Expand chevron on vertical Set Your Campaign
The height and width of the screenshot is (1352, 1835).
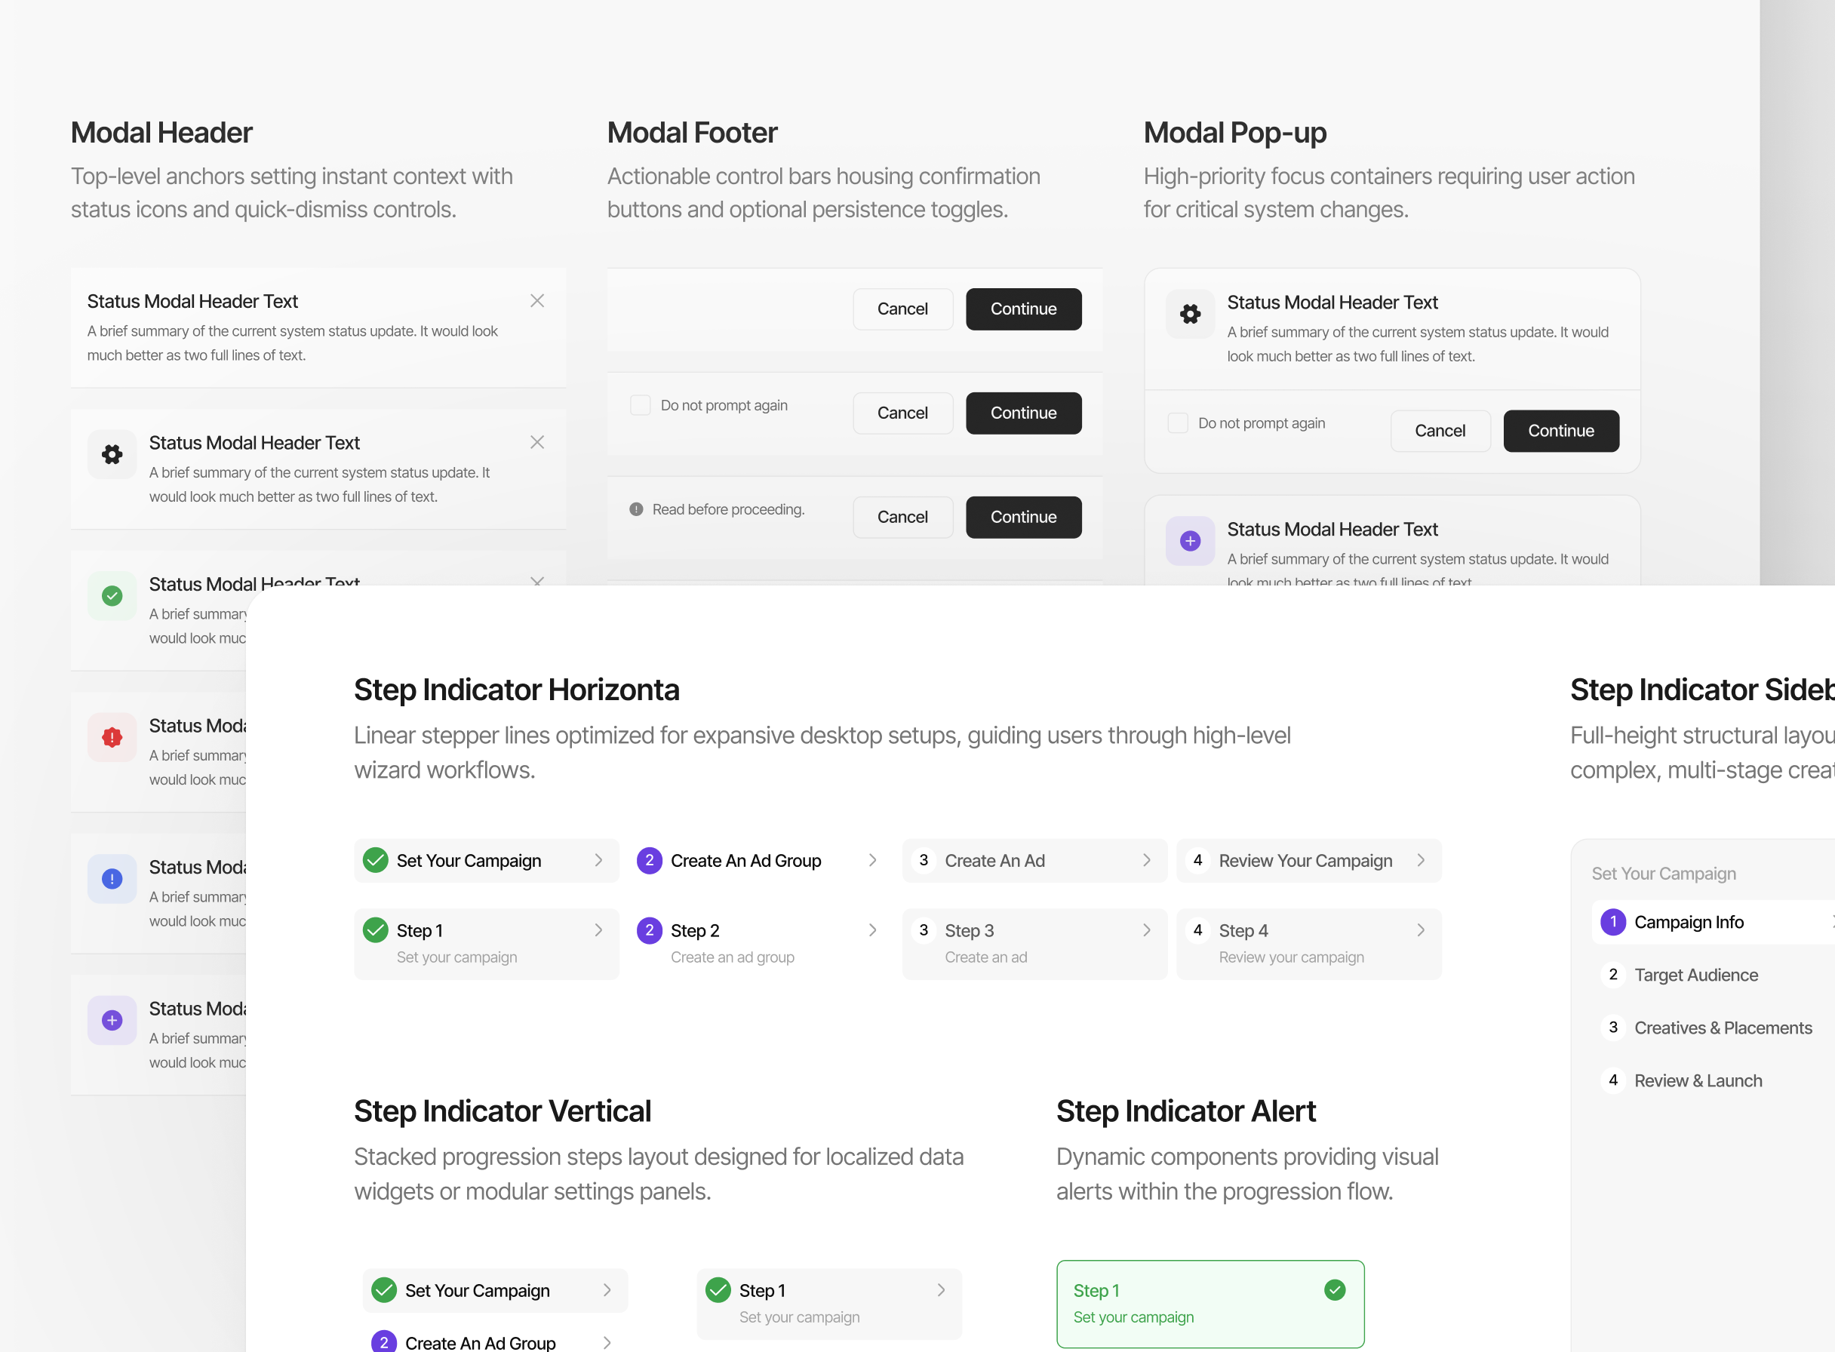[607, 1290]
